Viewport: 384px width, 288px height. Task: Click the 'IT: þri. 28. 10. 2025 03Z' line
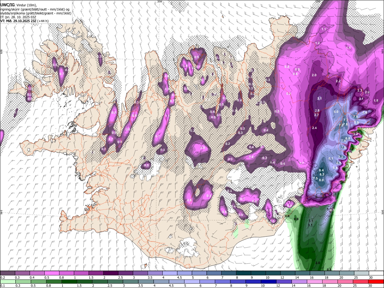pos(18,17)
